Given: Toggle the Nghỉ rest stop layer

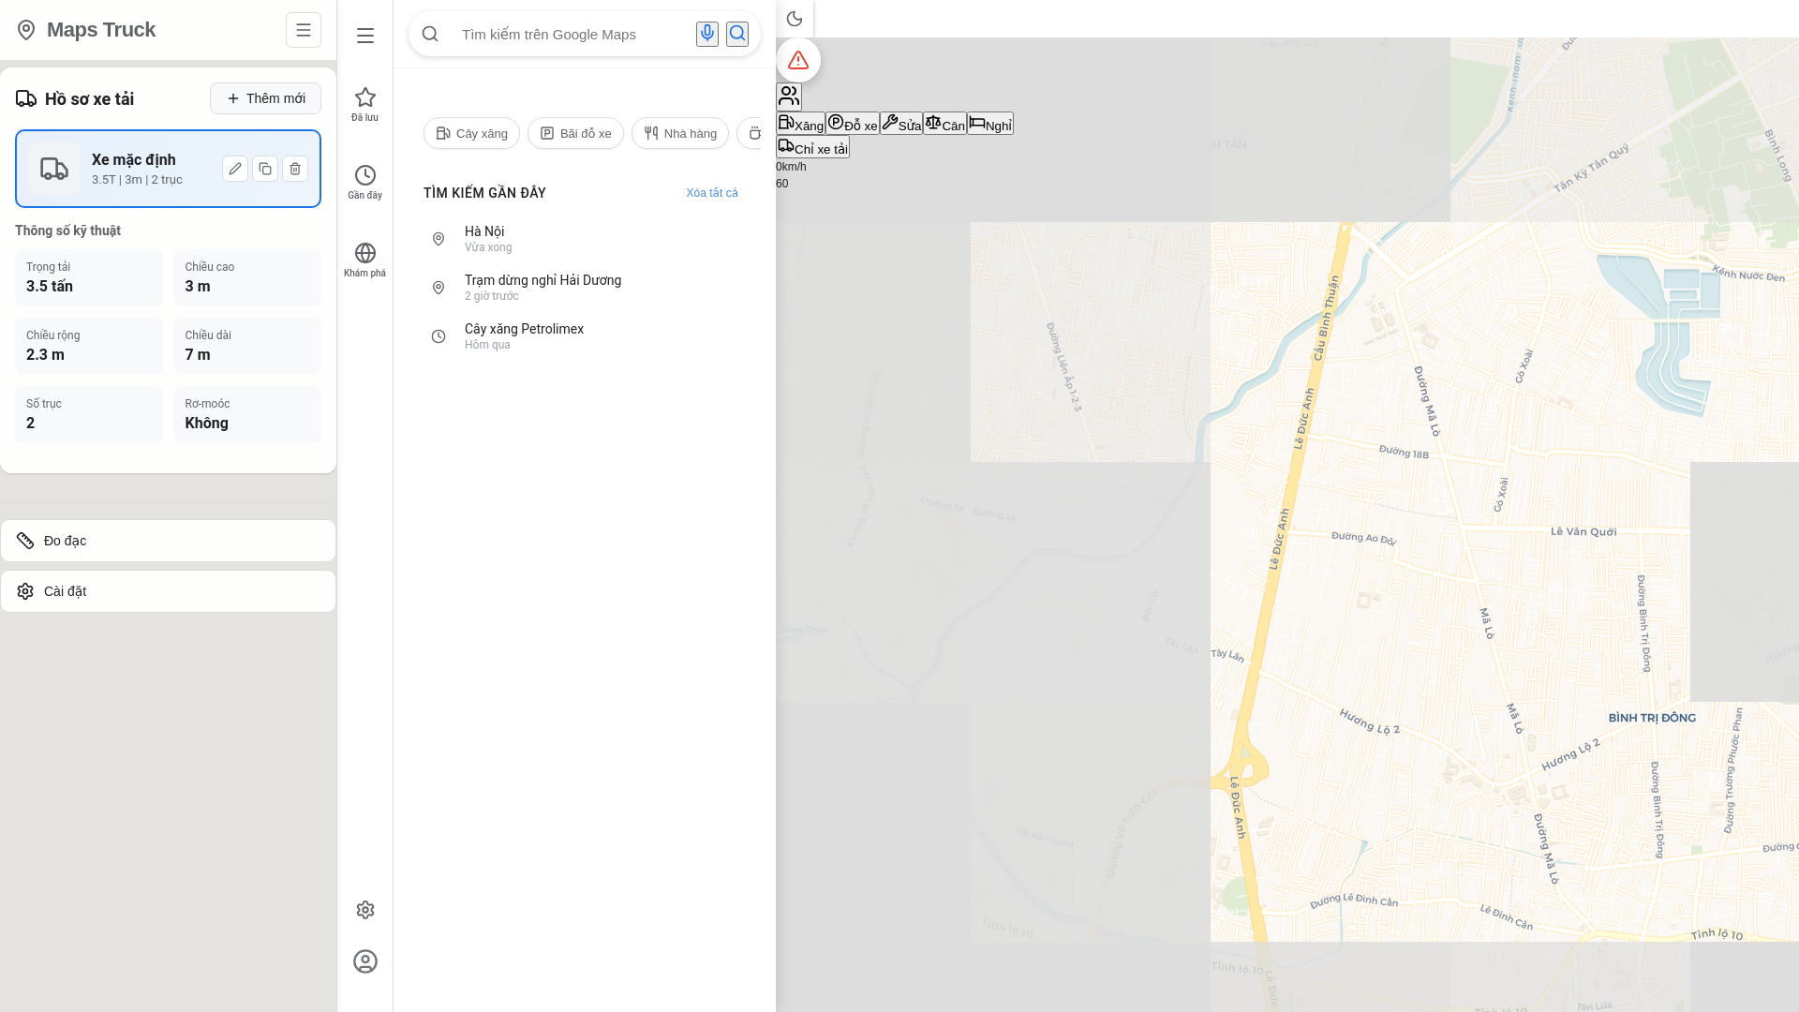Looking at the screenshot, I should pyautogui.click(x=990, y=124).
